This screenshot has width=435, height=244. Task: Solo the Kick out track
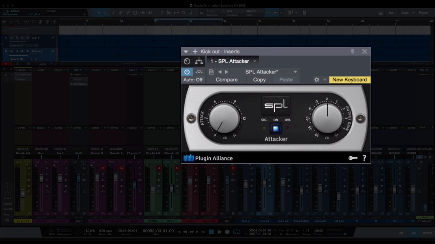pos(17,51)
